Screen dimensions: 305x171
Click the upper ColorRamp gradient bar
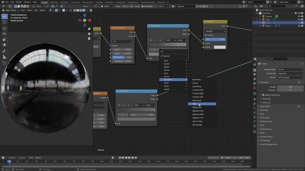[168, 45]
